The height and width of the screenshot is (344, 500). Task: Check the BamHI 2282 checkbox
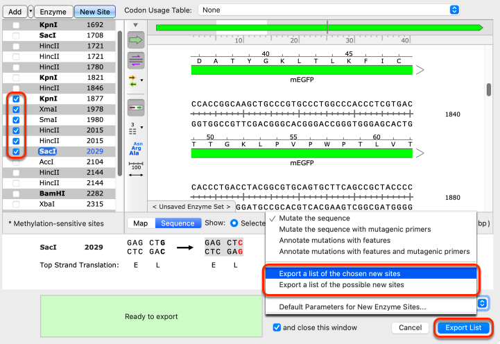16,193
